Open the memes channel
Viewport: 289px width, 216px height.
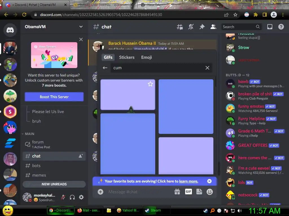pos(54,175)
